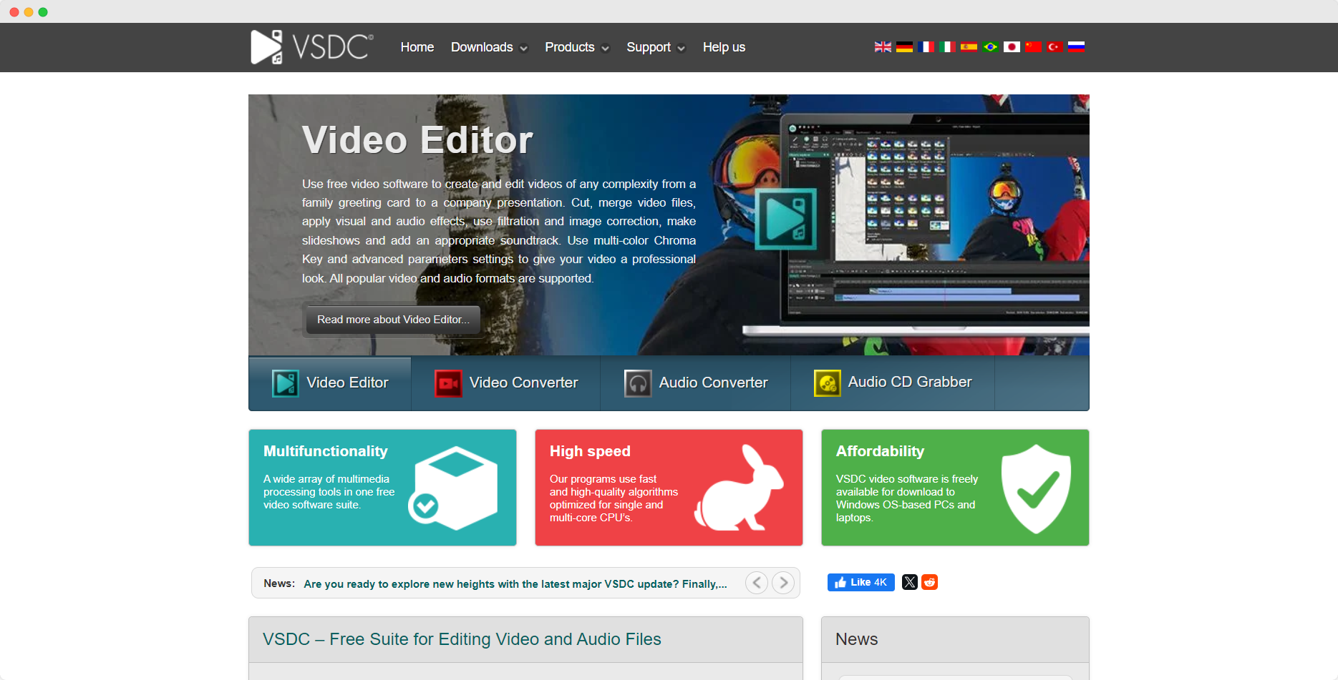
Task: Switch to Spanish using the Spain flag
Action: 969,47
